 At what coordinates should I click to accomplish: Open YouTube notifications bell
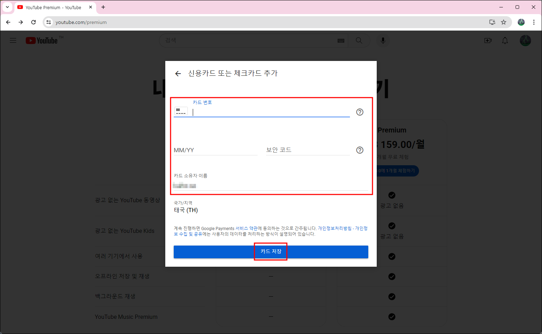[x=505, y=41]
